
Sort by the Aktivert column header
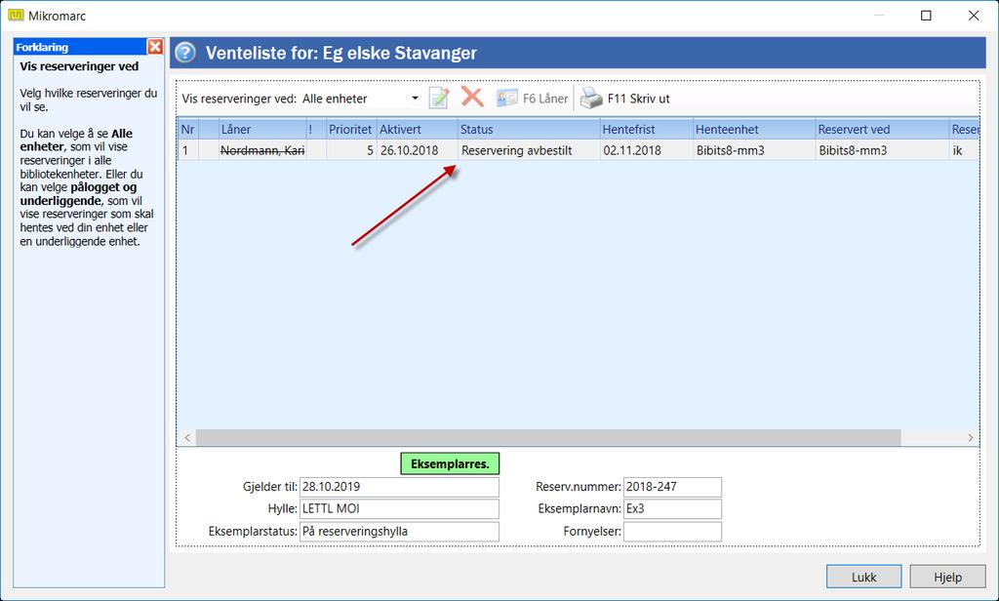pyautogui.click(x=418, y=129)
